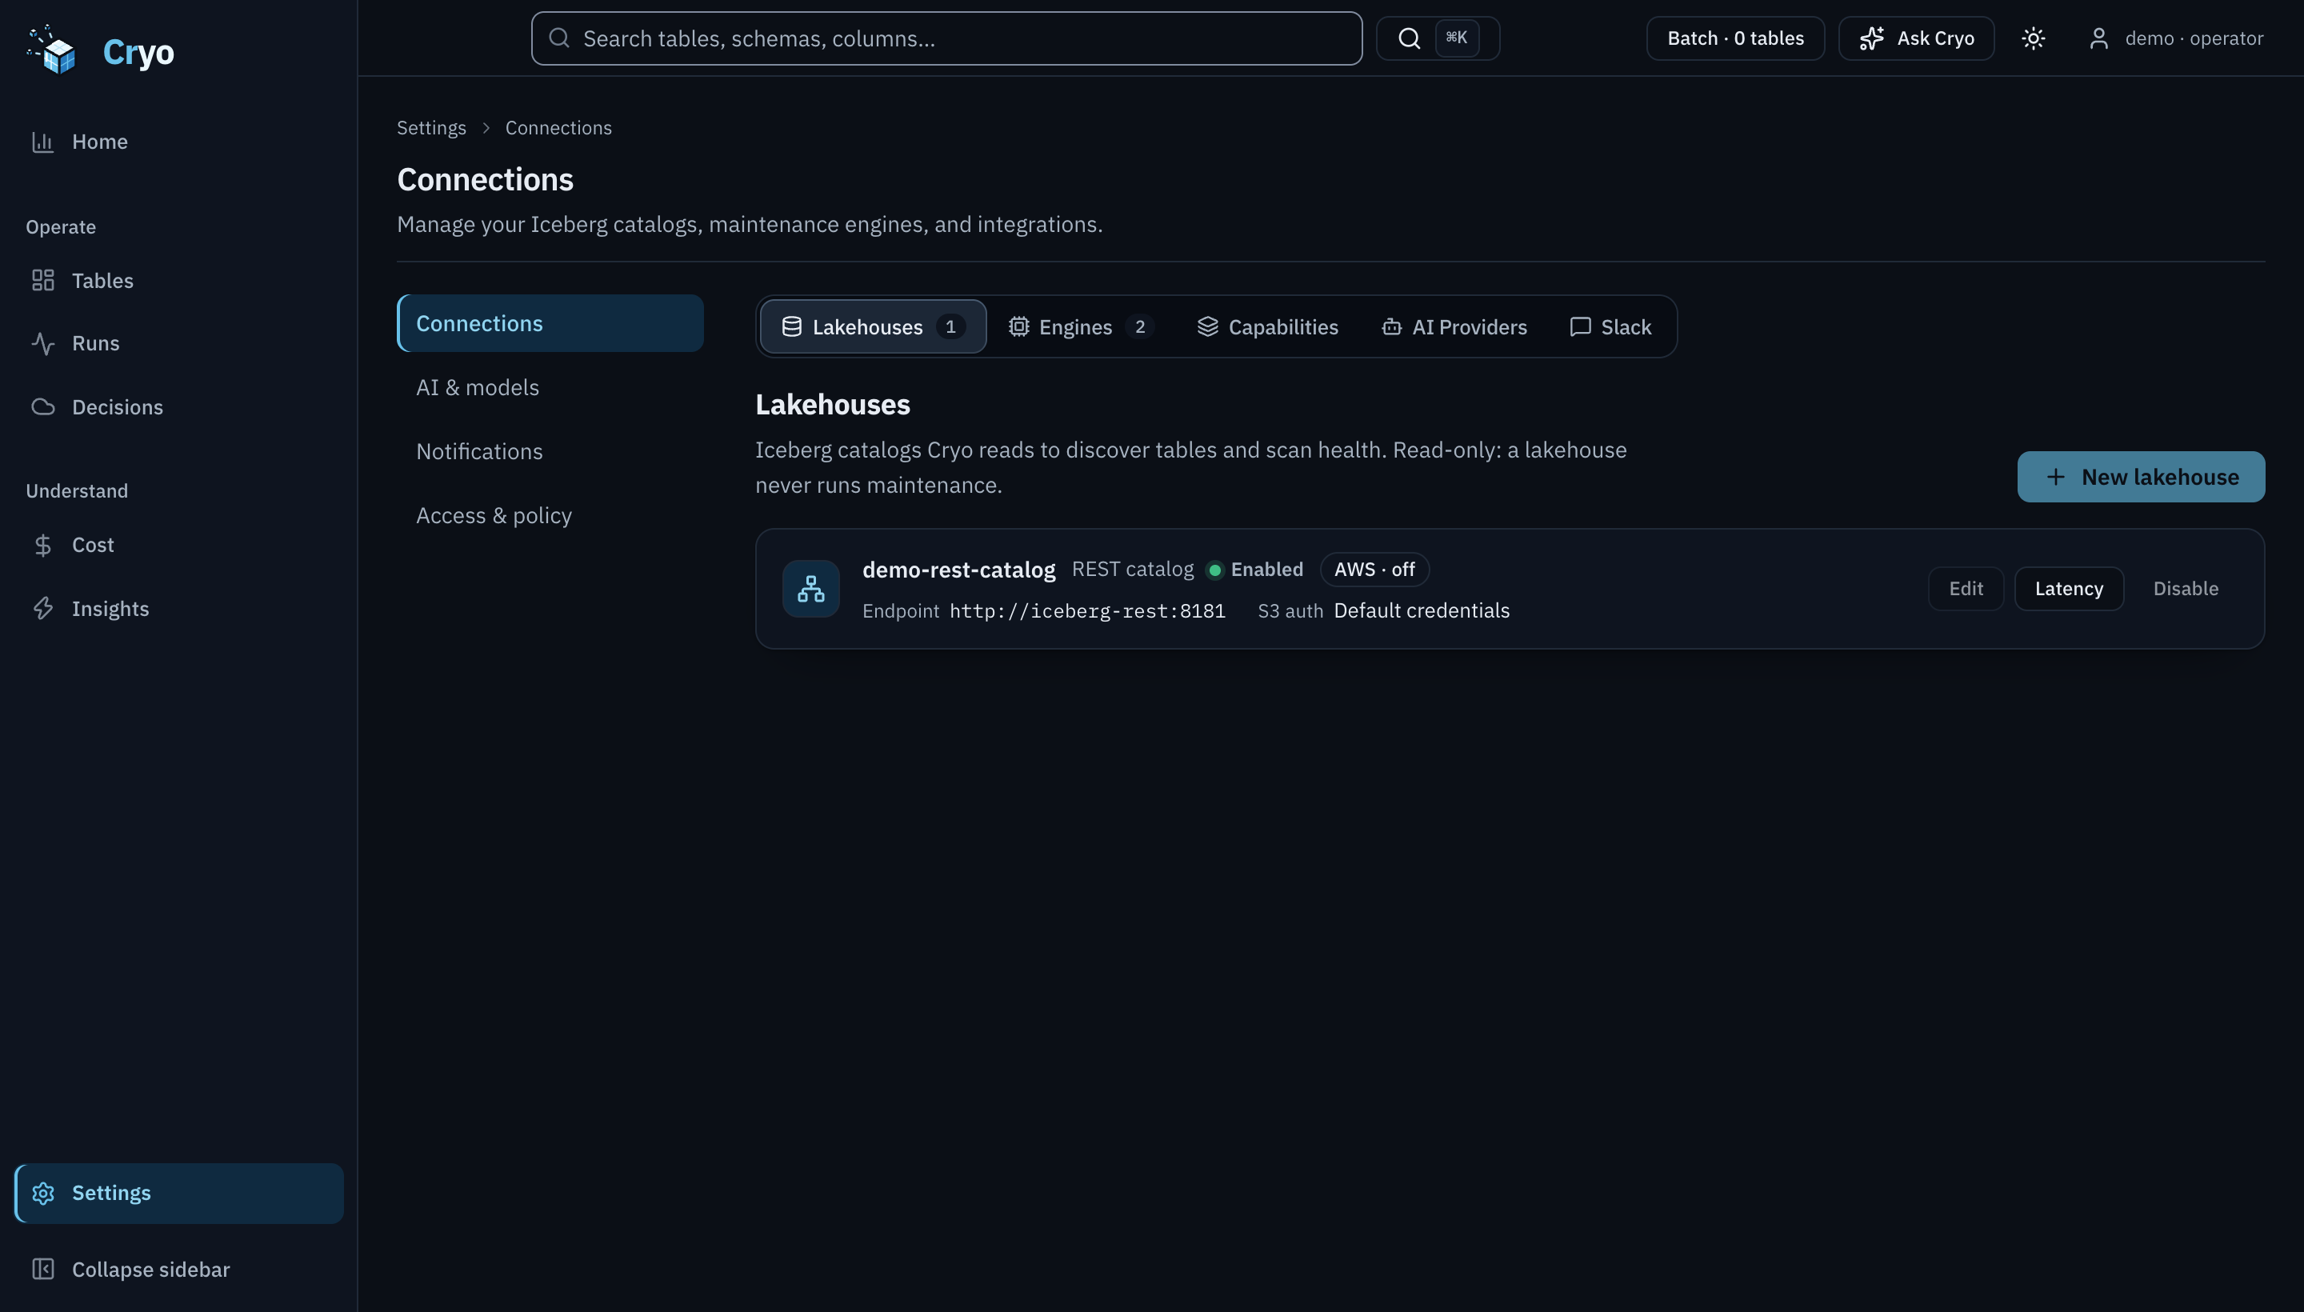The image size is (2304, 1312).
Task: Click the AWS · off badge
Action: pyautogui.click(x=1374, y=570)
